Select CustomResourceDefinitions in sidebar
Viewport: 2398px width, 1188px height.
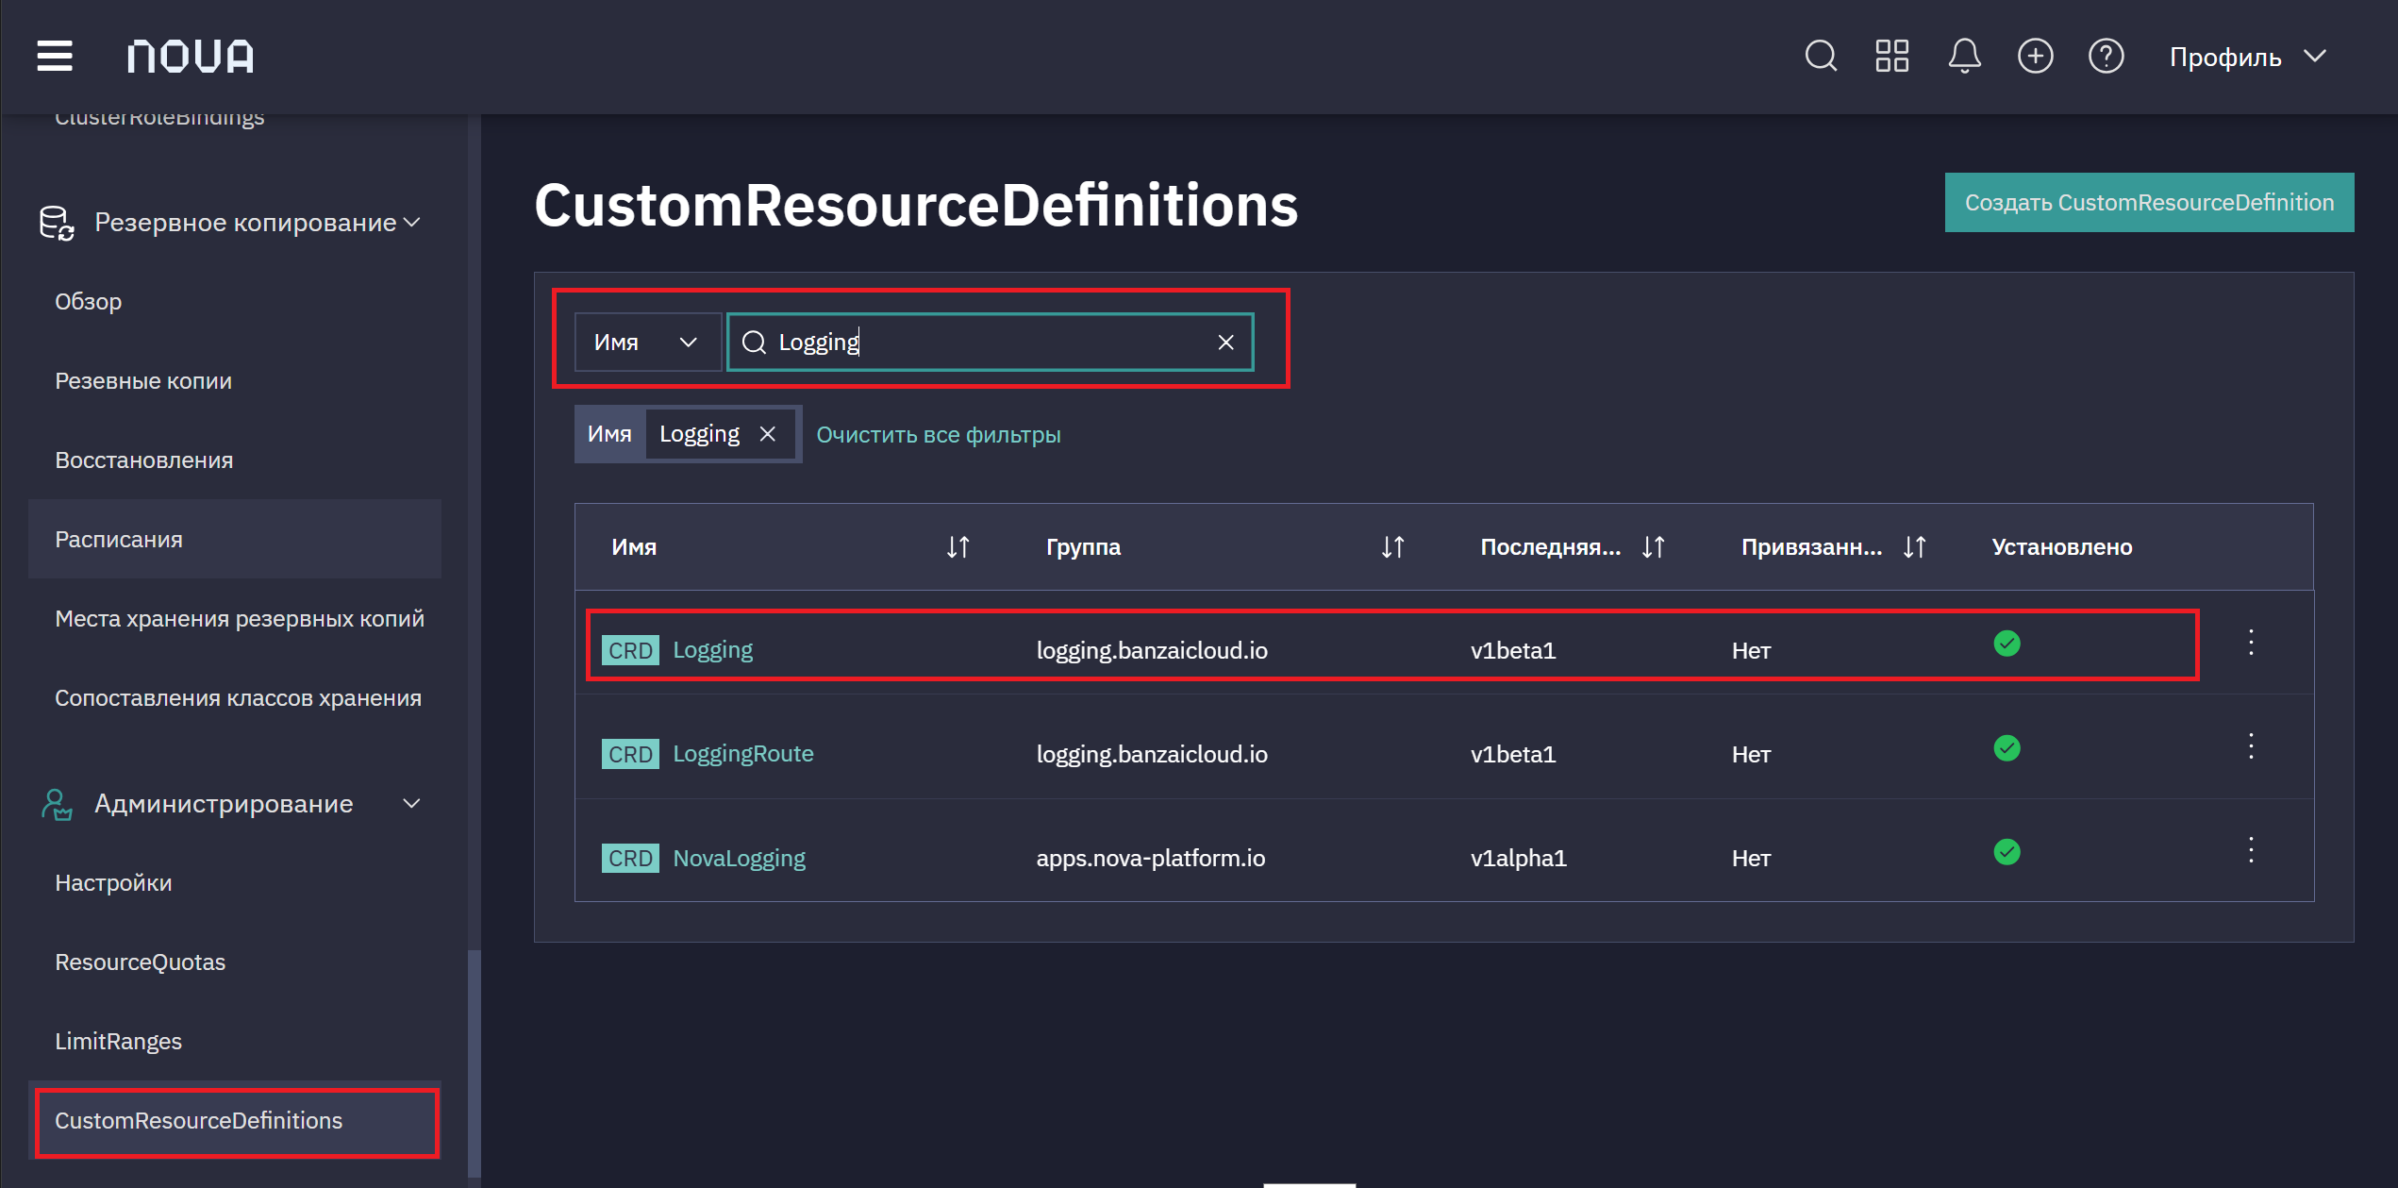point(235,1121)
